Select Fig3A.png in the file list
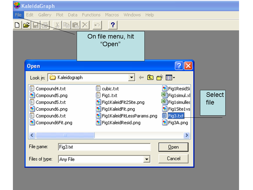 coord(175,123)
